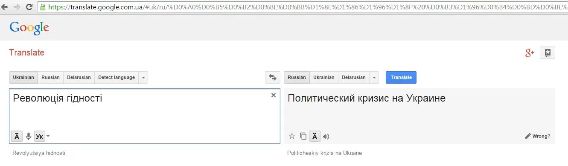Toggle source transliteration Ä button
The image size is (568, 166).
click(17, 136)
